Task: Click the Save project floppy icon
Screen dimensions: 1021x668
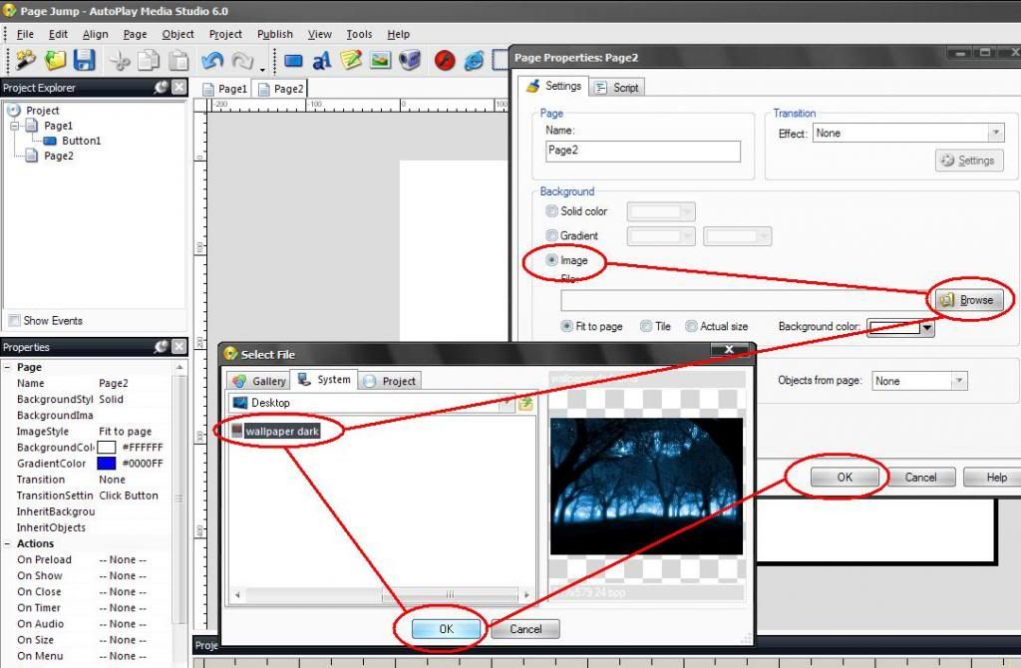Action: pos(84,60)
